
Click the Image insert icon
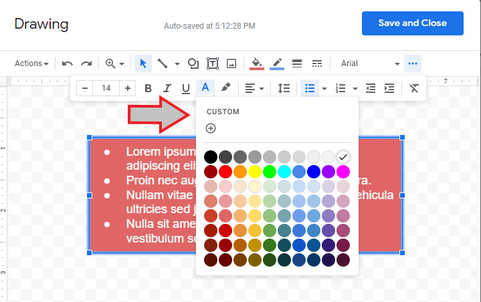[231, 63]
